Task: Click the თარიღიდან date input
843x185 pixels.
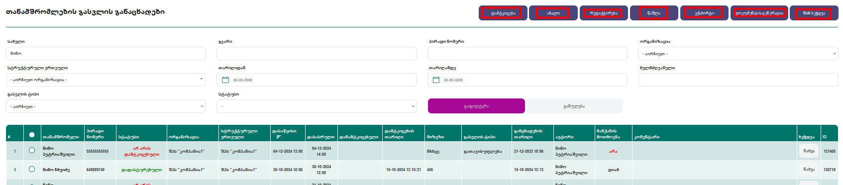Action: click(x=316, y=80)
